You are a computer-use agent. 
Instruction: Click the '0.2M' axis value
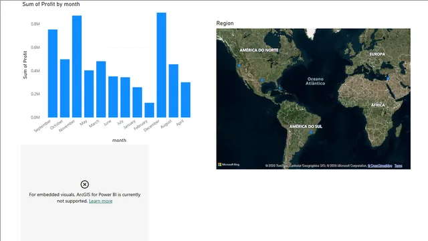[35, 94]
